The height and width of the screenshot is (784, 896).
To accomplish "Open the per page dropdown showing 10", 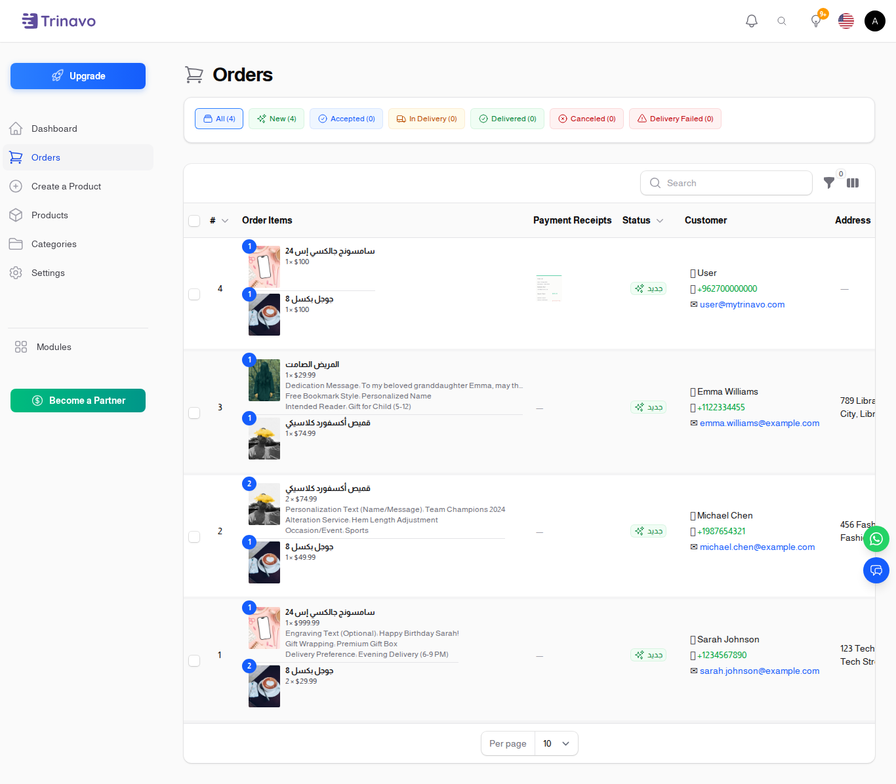I will pyautogui.click(x=556, y=743).
